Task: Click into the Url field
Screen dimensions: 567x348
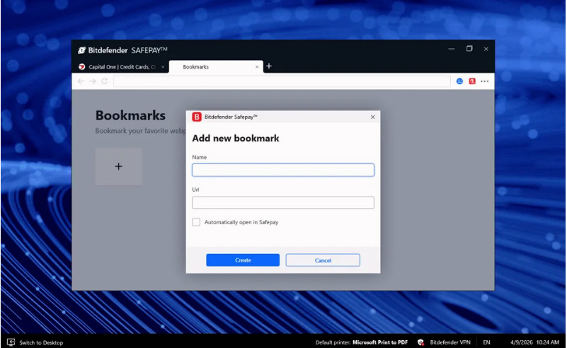Action: coord(283,202)
